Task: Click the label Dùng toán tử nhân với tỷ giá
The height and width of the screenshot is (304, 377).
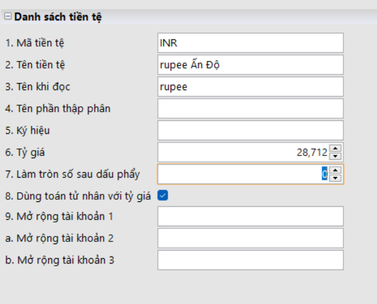Action: (x=78, y=195)
